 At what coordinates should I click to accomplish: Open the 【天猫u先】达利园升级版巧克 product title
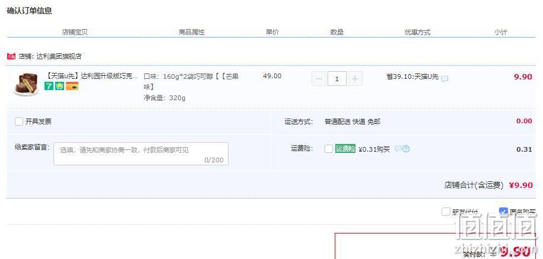pyautogui.click(x=91, y=76)
